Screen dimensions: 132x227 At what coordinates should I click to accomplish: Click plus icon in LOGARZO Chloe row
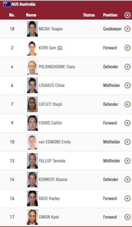127,85
